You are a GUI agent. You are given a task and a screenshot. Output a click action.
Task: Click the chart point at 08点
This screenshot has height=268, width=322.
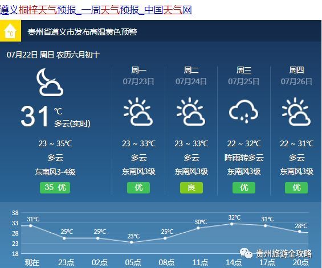(165, 238)
